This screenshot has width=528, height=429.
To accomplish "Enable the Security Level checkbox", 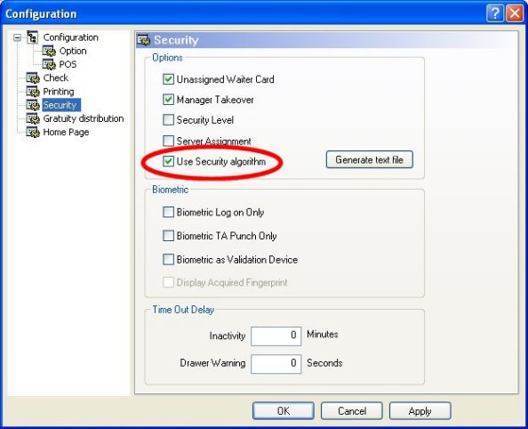I will [168, 120].
